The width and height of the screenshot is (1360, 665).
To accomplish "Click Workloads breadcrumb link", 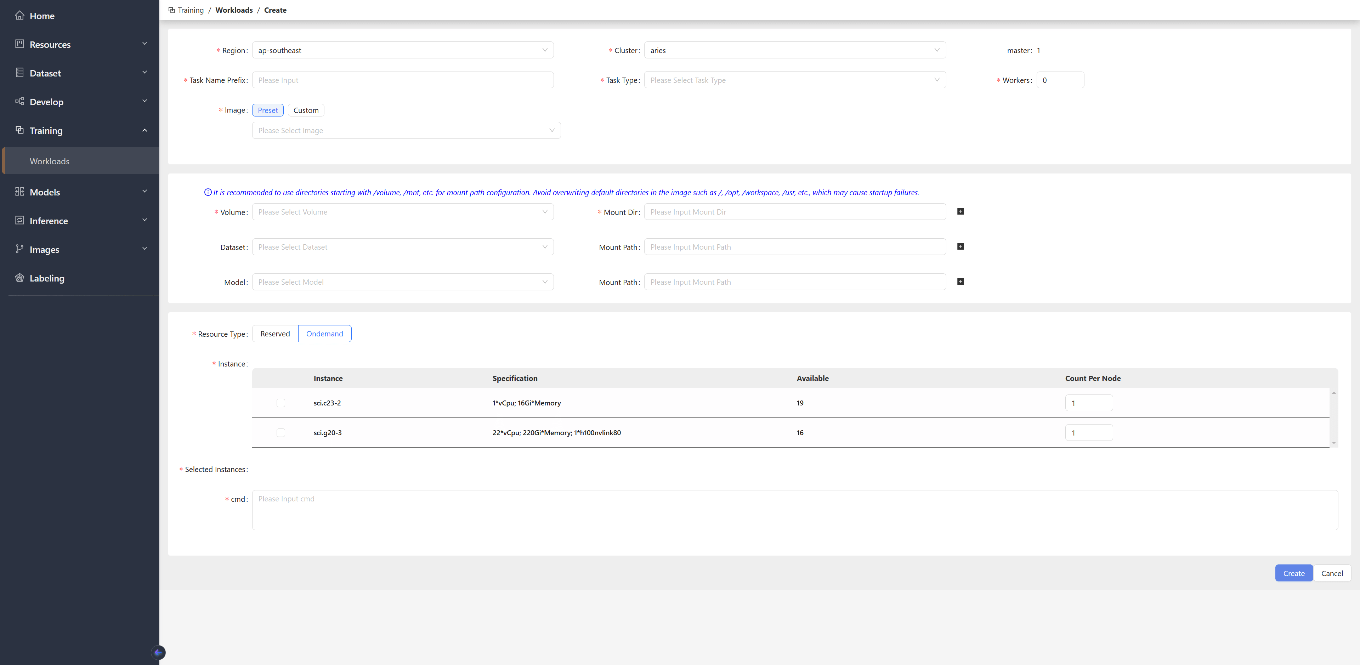I will (234, 10).
